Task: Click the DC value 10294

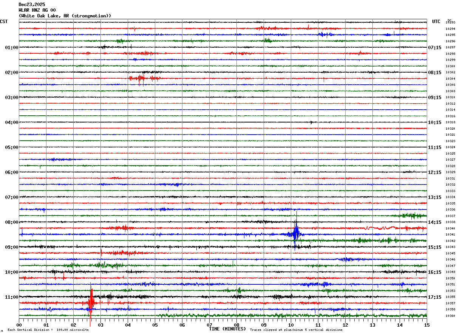Action: point(450,29)
